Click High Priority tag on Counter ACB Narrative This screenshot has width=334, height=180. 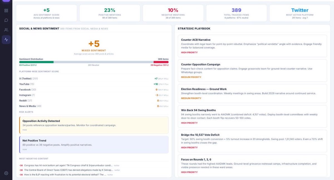[189, 52]
